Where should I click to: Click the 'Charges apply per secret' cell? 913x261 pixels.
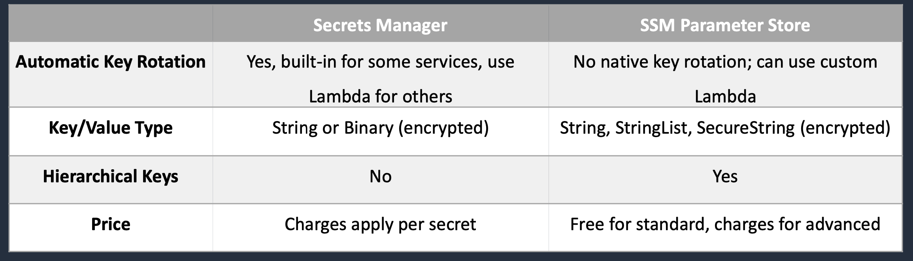[x=380, y=224]
